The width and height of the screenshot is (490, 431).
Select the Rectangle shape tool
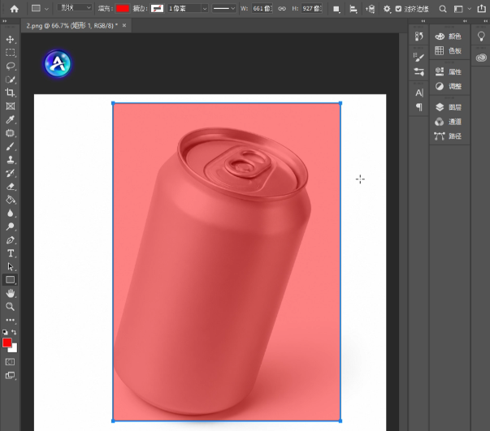click(x=10, y=280)
